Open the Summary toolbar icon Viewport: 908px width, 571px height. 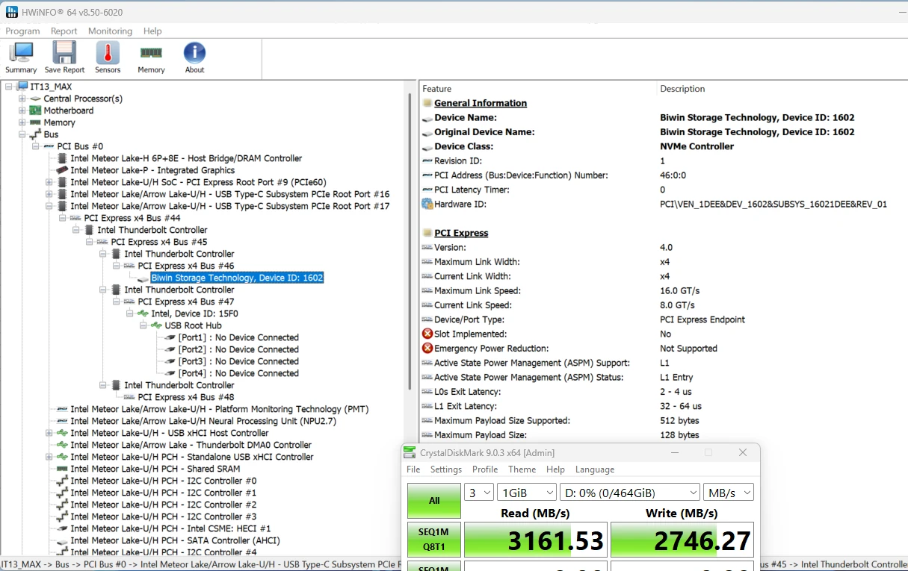(21, 57)
